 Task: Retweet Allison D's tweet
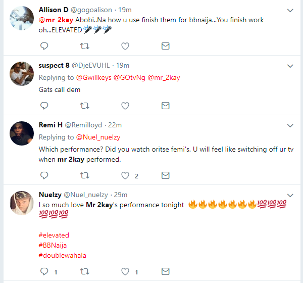(x=85, y=46)
